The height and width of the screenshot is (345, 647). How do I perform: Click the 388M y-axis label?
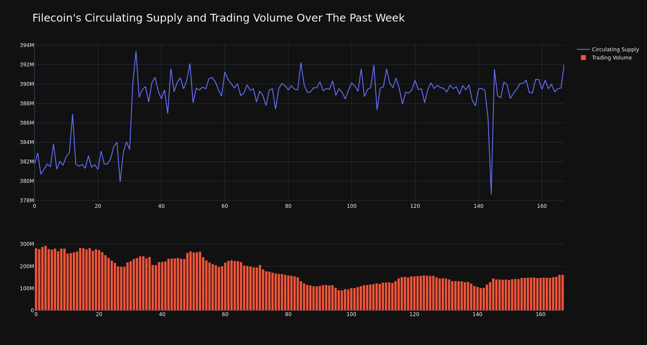[x=27, y=103]
